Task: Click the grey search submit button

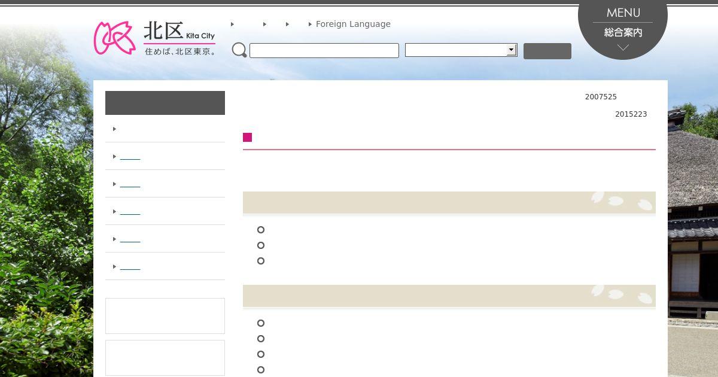Action: coord(547,51)
